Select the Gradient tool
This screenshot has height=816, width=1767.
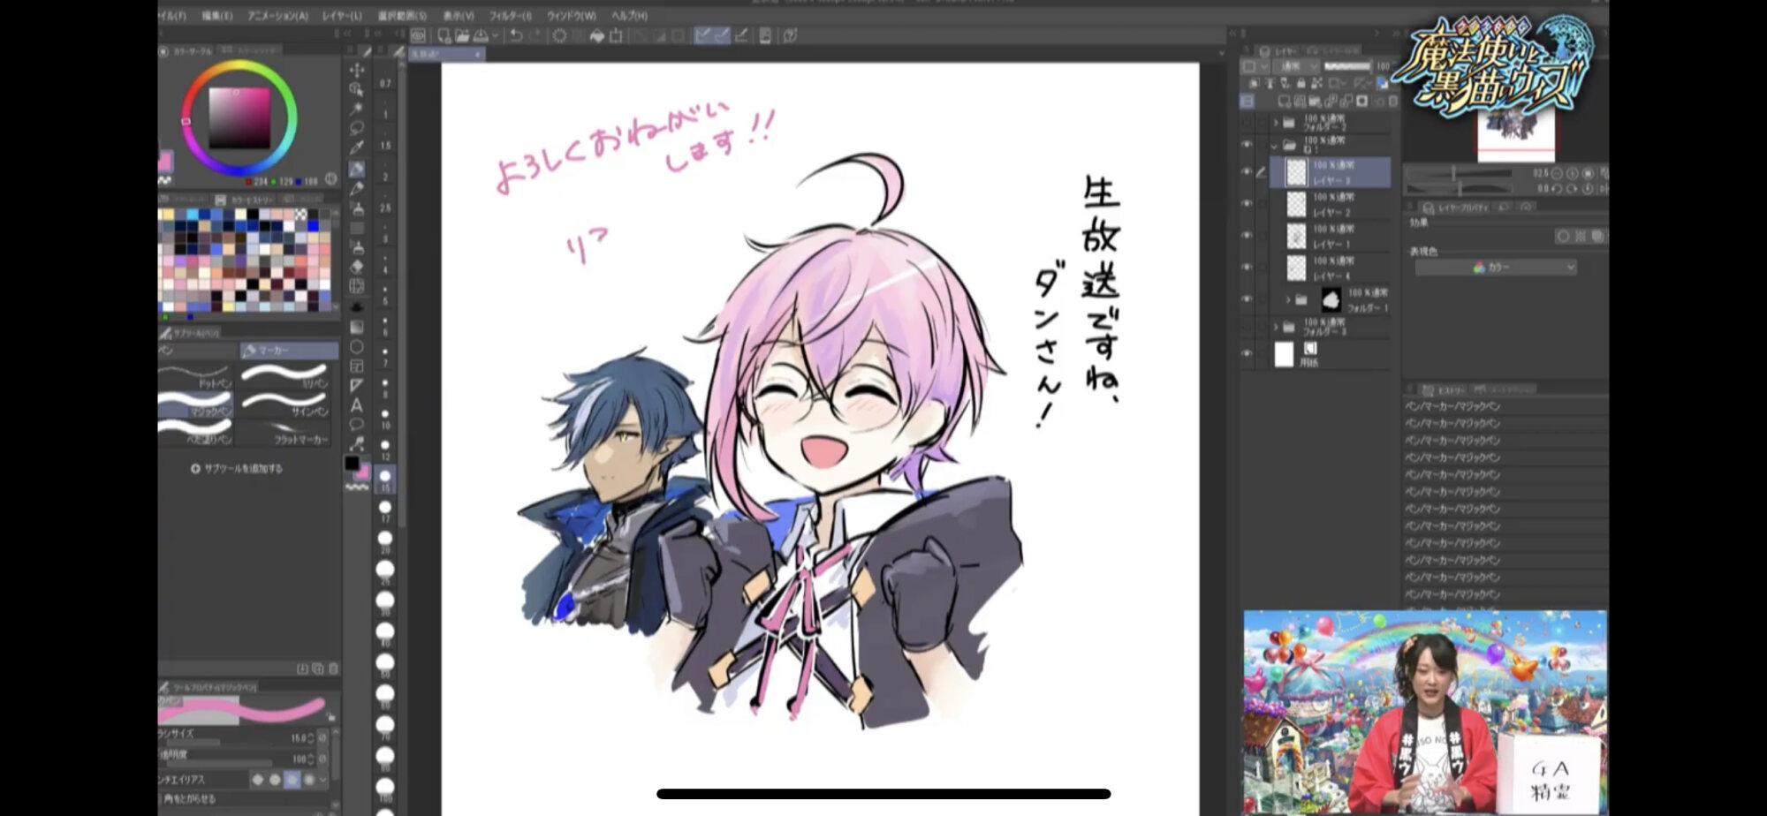coord(357,326)
